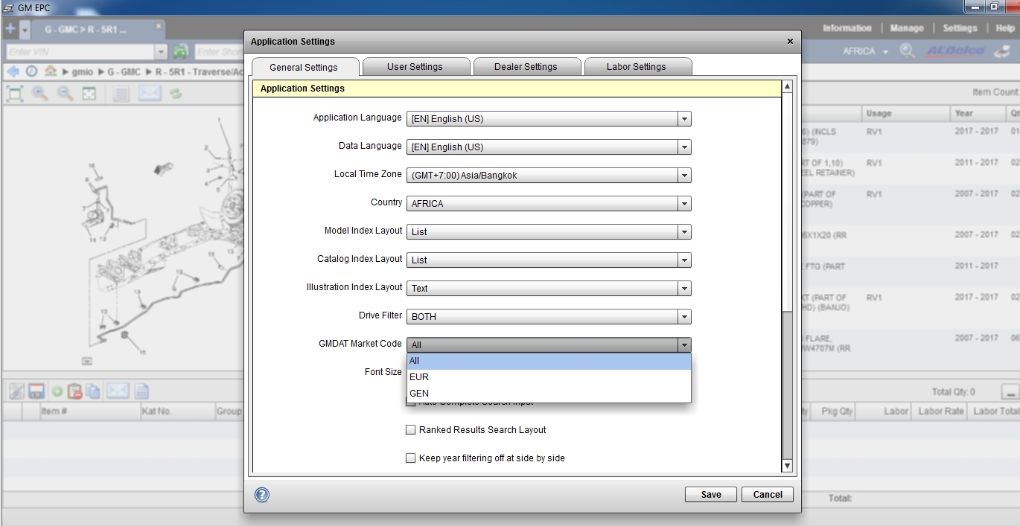1020x526 pixels.
Task: Click the Cancel button
Action: (x=768, y=495)
